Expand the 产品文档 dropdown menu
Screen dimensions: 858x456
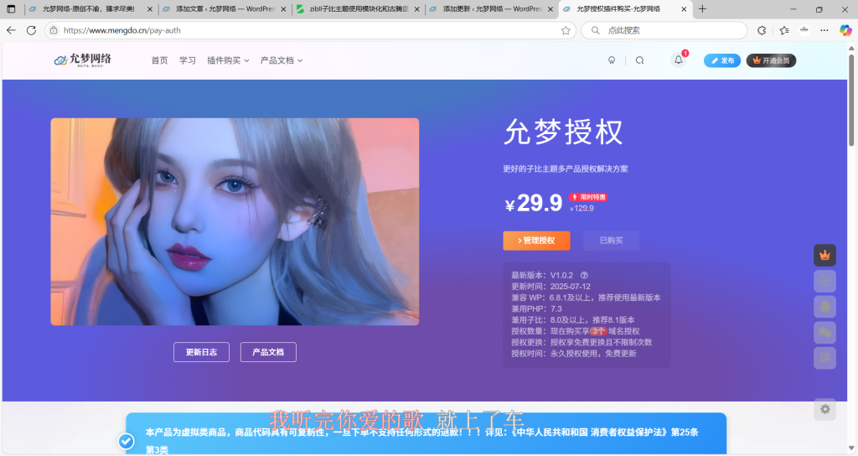pos(282,60)
